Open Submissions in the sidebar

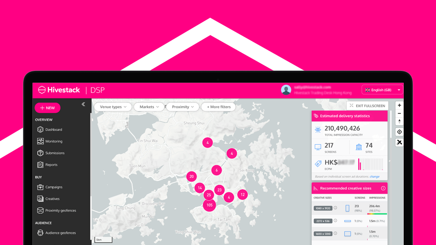click(55, 153)
